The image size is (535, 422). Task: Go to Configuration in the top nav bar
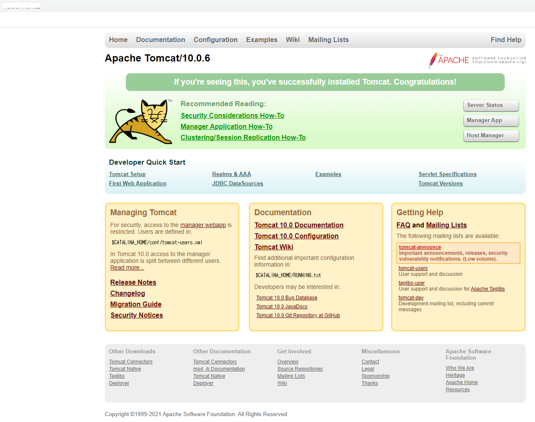216,40
